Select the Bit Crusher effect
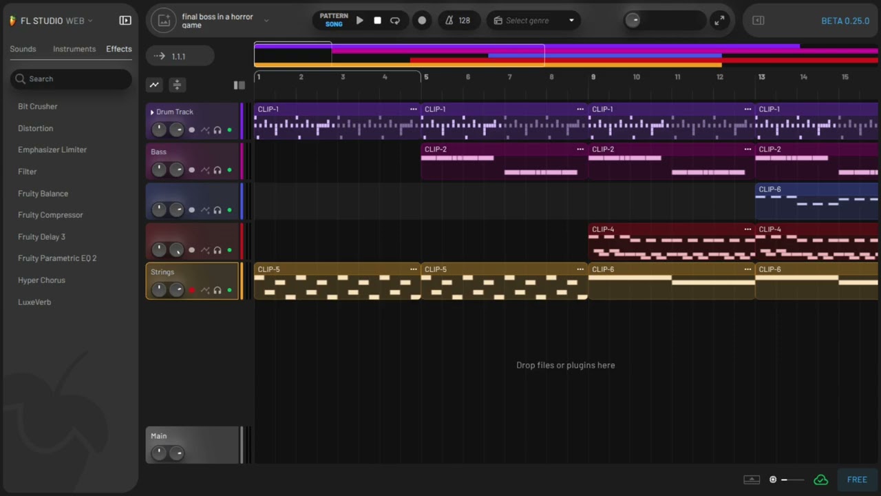881x496 pixels. pyautogui.click(x=38, y=107)
